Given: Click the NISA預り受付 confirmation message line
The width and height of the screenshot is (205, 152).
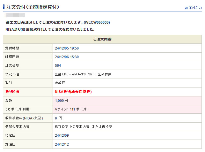Looking at the screenshot, I should click(x=50, y=29).
